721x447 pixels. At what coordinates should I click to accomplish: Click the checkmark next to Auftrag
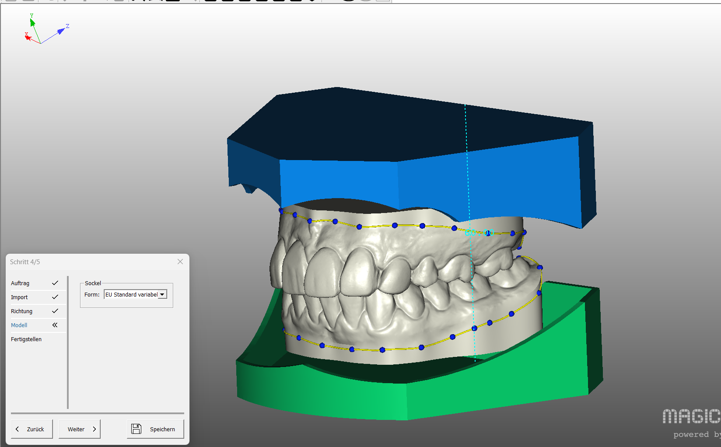click(x=55, y=283)
